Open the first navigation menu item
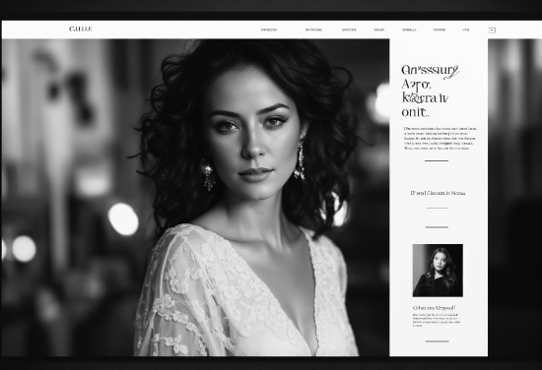 click(x=269, y=30)
